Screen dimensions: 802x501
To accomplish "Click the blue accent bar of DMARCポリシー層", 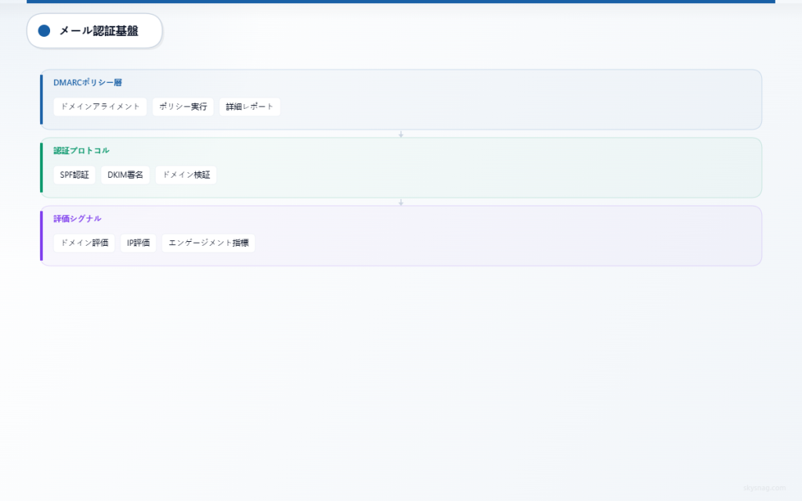I will coord(43,100).
